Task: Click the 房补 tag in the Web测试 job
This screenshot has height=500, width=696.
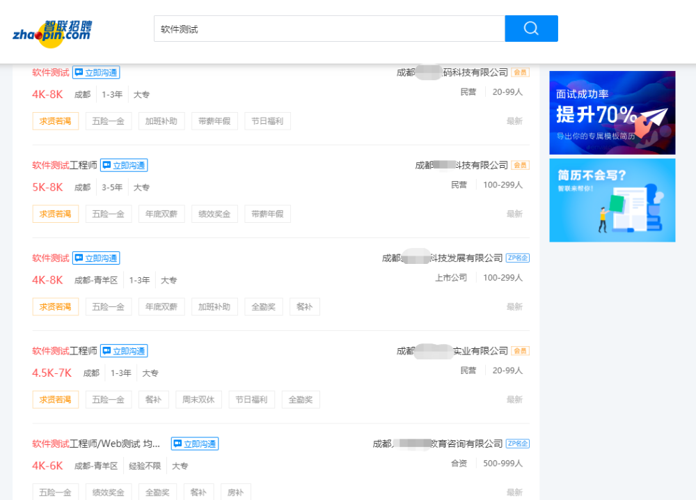Action: pos(236,492)
